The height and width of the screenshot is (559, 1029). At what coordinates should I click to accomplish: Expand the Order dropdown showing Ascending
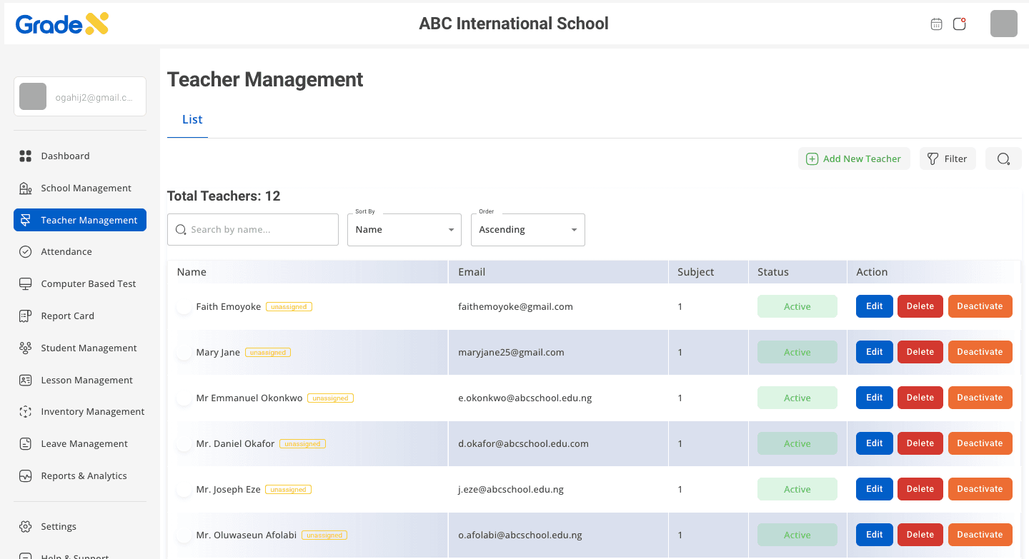[x=527, y=229]
